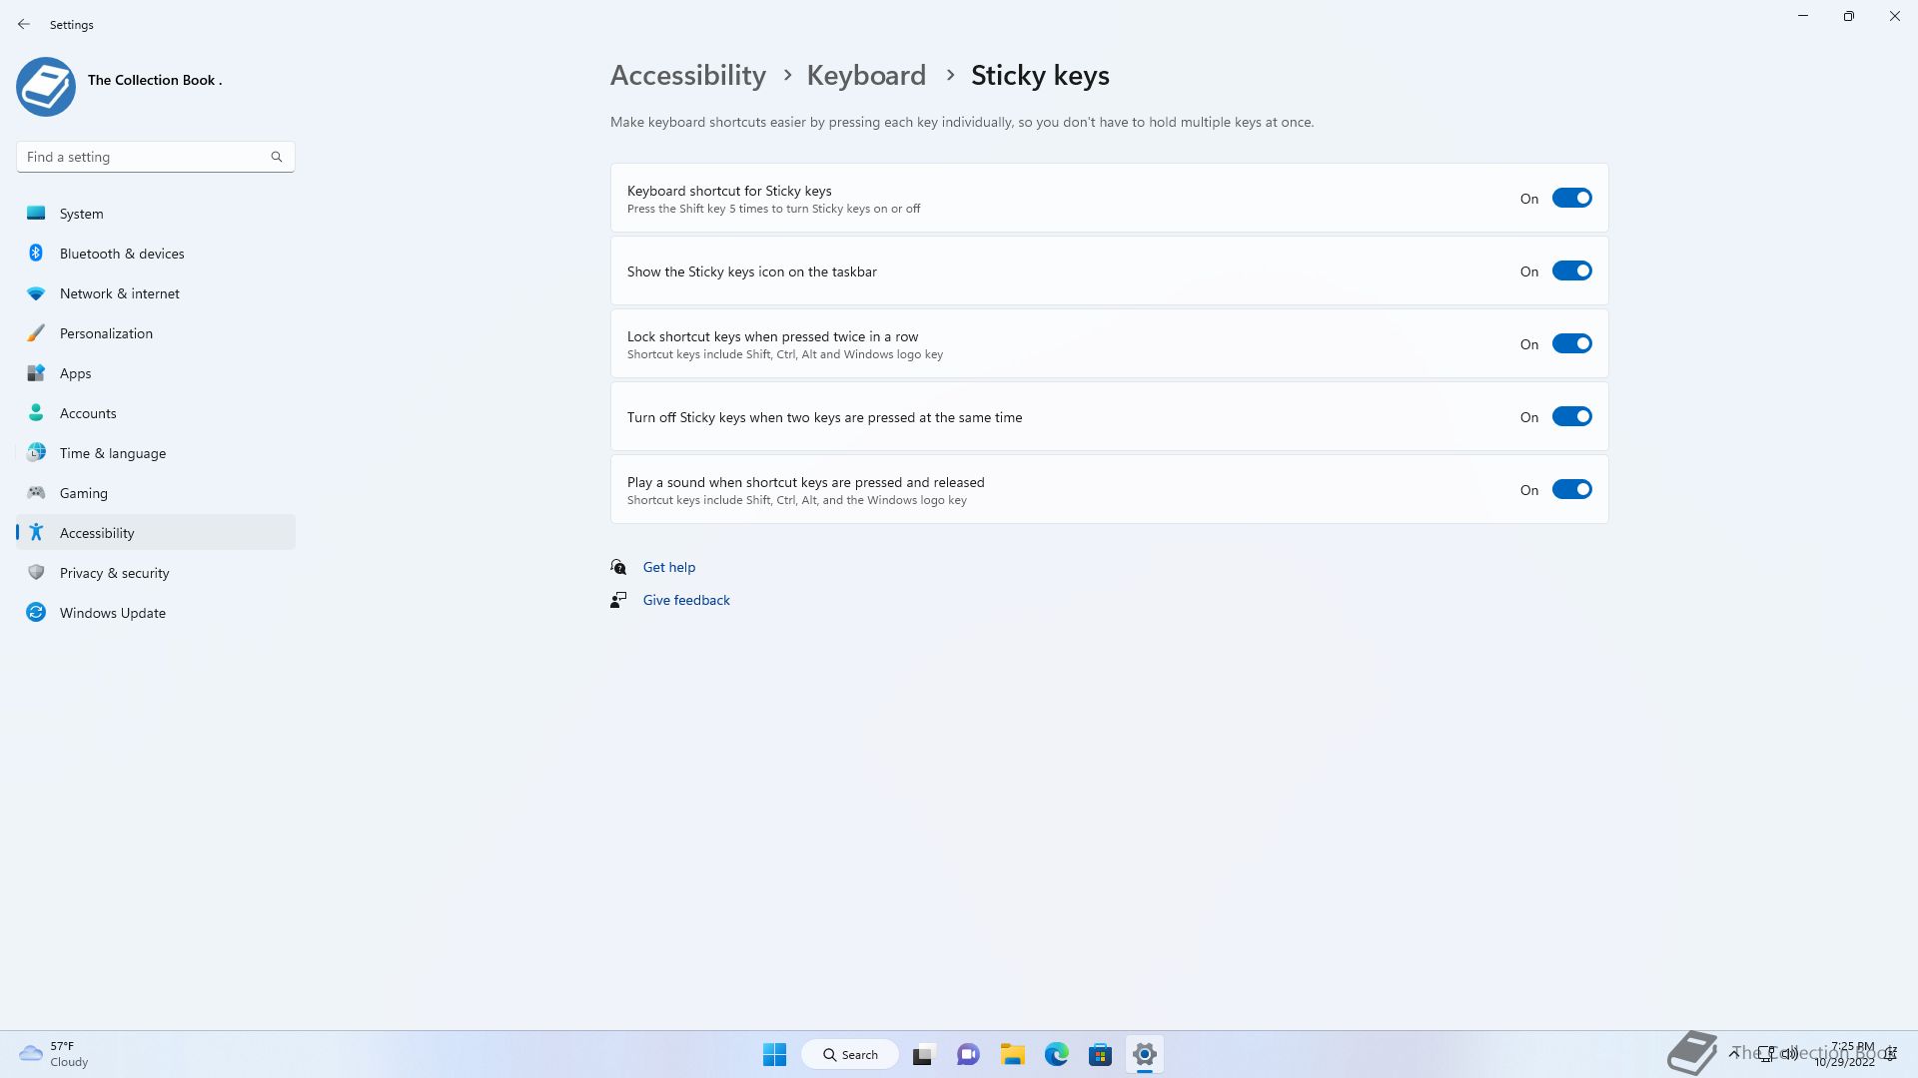This screenshot has height=1078, width=1918.
Task: Navigate to Keyboard in the breadcrumb
Action: [x=866, y=75]
